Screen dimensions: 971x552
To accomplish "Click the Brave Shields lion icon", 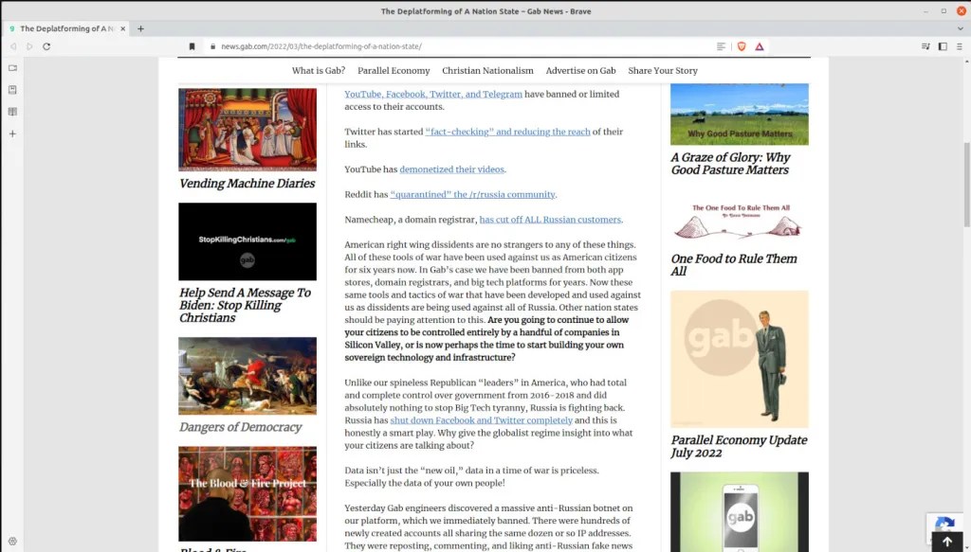I will coord(742,46).
